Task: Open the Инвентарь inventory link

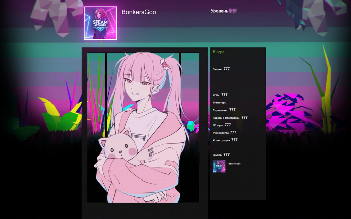Action: pos(219,103)
